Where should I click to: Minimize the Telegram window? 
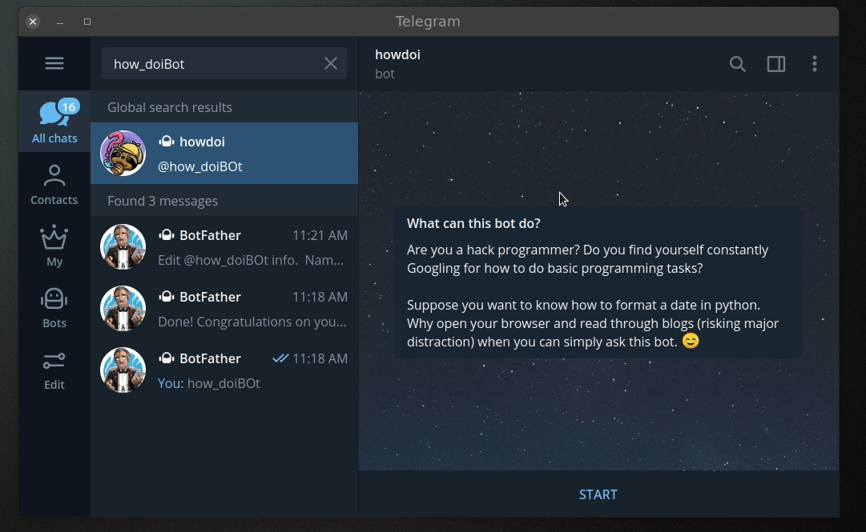click(59, 22)
